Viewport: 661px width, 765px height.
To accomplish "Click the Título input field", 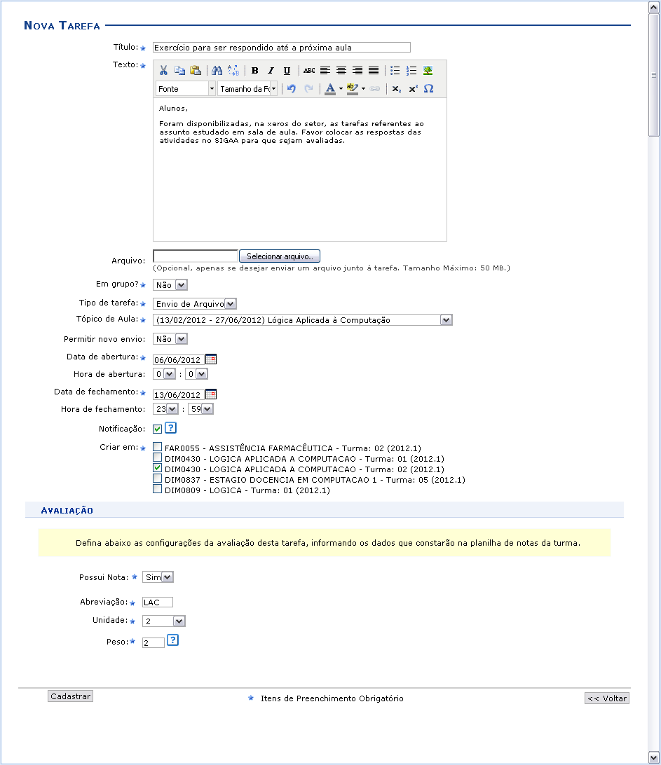I will point(282,48).
